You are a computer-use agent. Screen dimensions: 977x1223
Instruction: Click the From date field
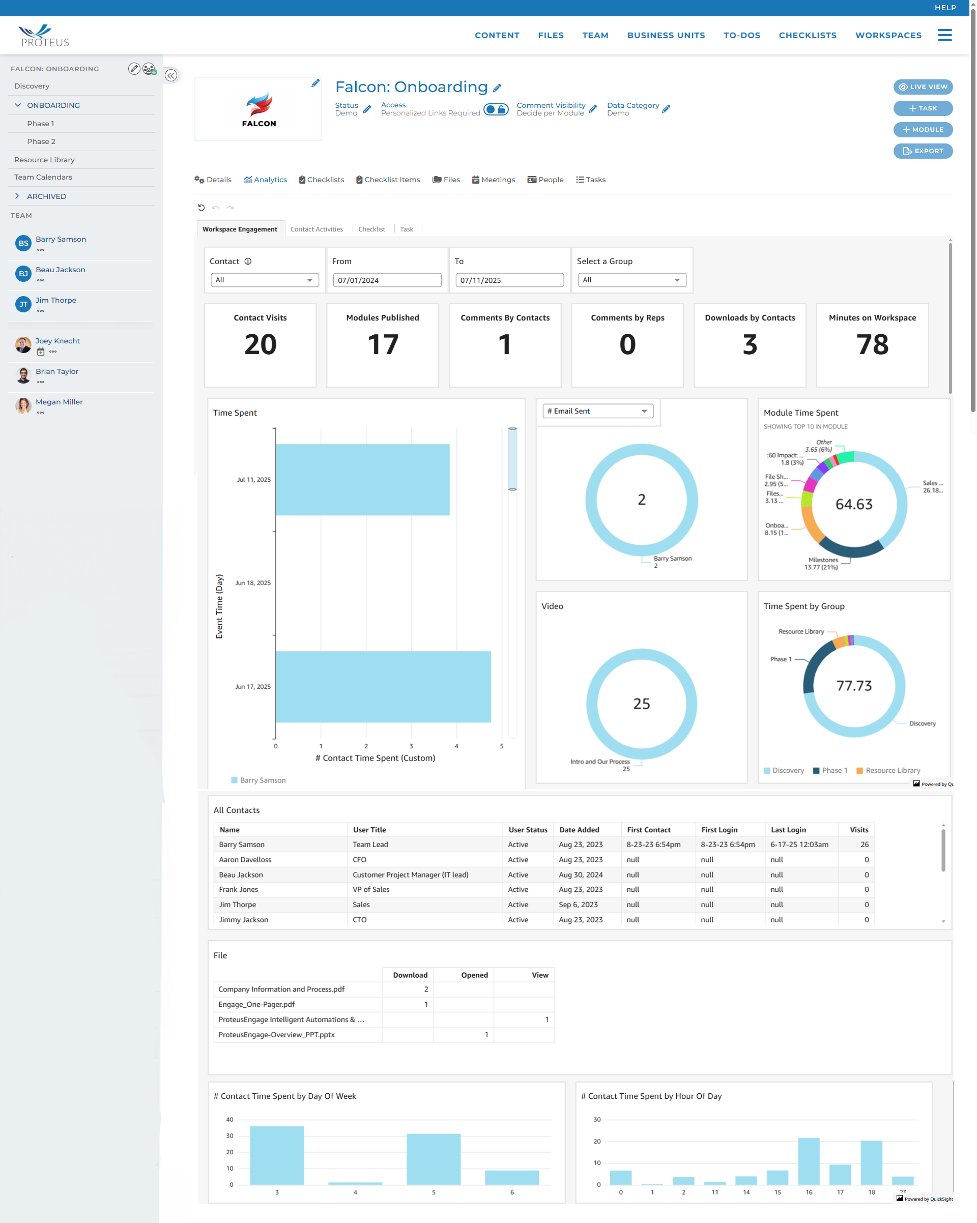pyautogui.click(x=387, y=280)
